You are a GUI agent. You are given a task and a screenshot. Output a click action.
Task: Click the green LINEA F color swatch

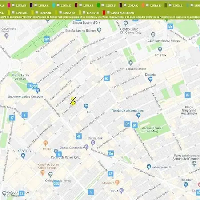98,5
